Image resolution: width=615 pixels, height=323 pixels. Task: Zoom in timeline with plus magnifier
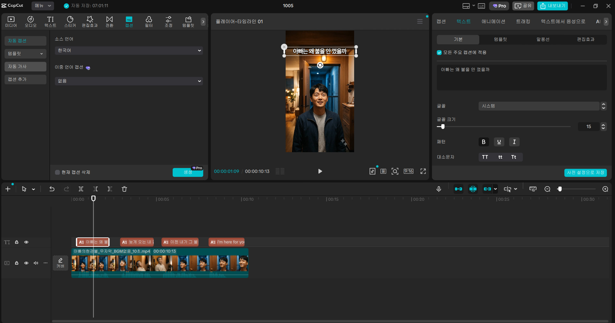(605, 189)
